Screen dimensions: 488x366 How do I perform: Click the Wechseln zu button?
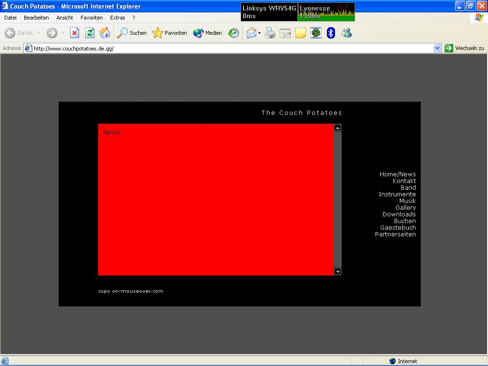(465, 48)
